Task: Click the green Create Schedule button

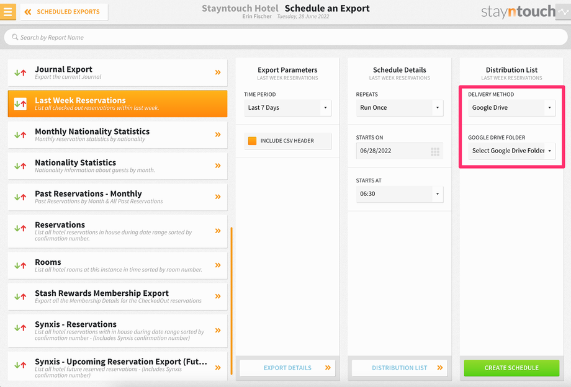Action: pyautogui.click(x=511, y=368)
